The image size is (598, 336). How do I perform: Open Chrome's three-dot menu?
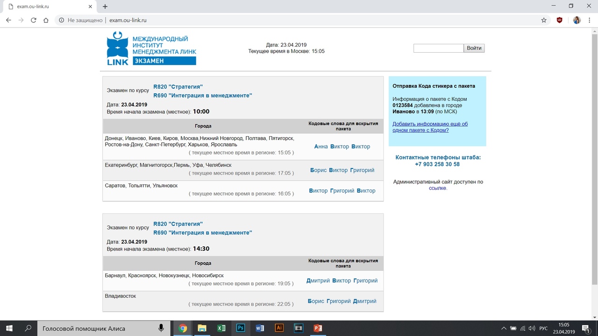click(590, 20)
